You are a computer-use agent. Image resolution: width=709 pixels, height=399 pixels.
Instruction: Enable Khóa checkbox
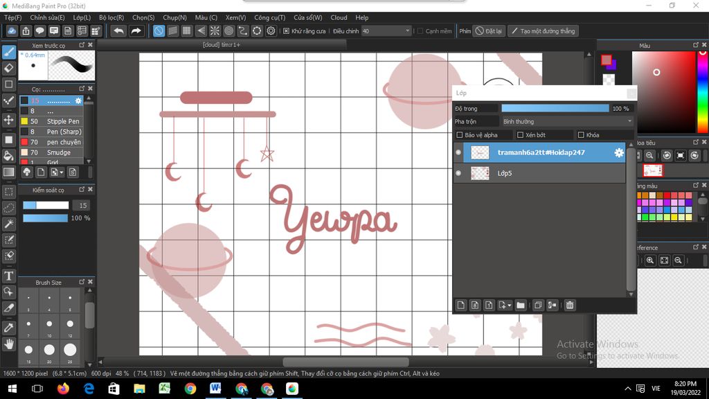(x=581, y=135)
